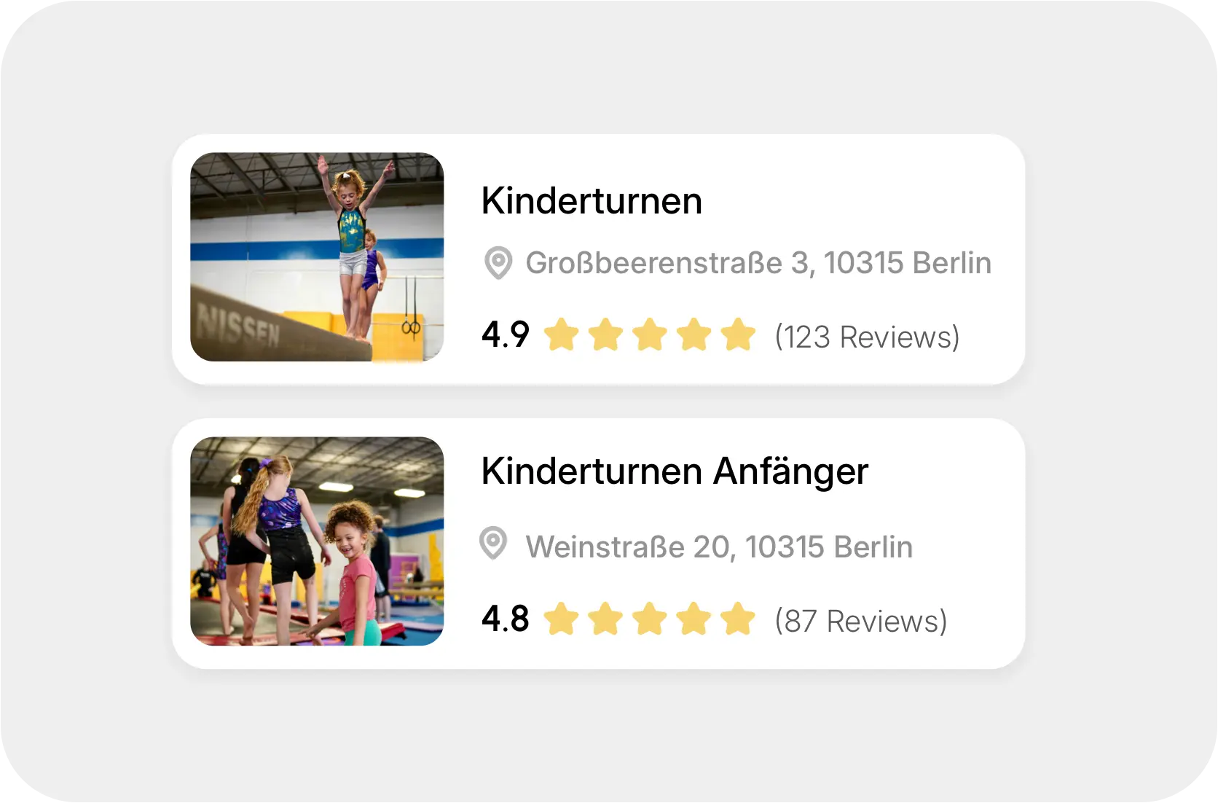The height and width of the screenshot is (803, 1218).
Task: Open the Kinderturnen balance beam photo
Action: click(x=317, y=256)
